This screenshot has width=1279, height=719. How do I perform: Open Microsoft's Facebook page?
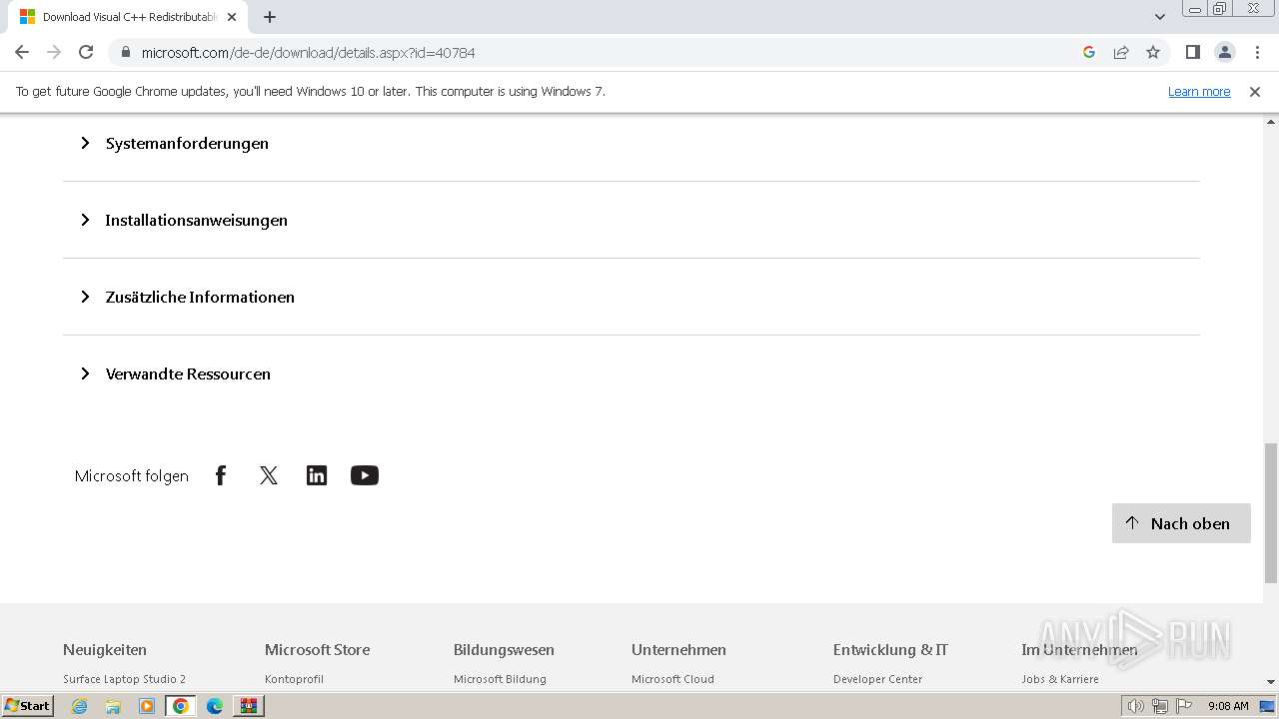pos(221,475)
